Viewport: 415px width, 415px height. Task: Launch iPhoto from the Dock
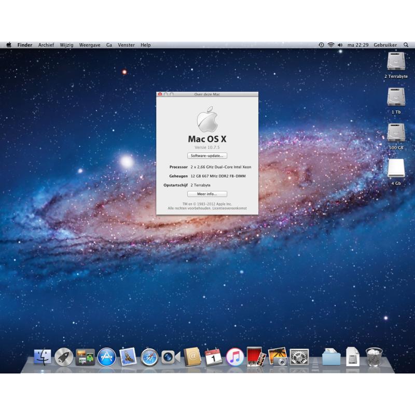coord(278,357)
